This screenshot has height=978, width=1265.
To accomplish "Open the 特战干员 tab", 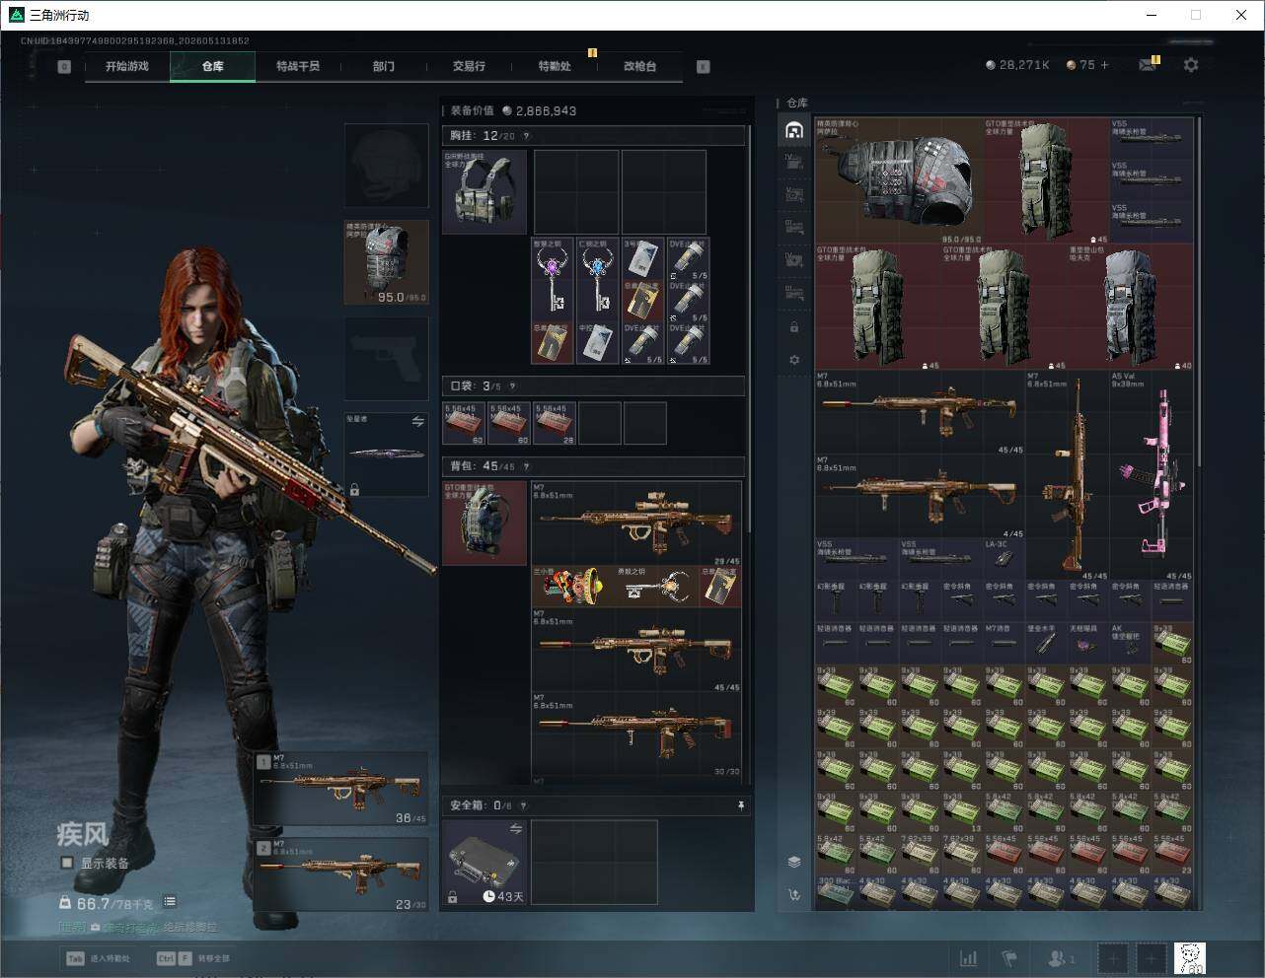I will pyautogui.click(x=298, y=66).
